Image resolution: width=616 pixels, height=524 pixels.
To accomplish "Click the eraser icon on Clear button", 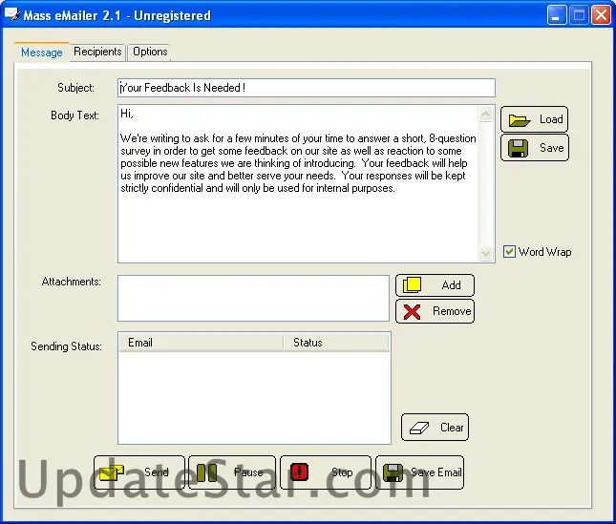I will pos(419,428).
